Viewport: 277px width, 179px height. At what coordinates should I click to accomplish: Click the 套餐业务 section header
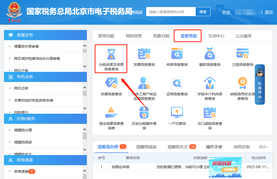point(45,35)
